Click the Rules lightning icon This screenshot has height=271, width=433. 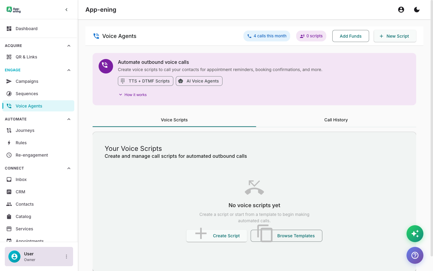click(x=9, y=142)
